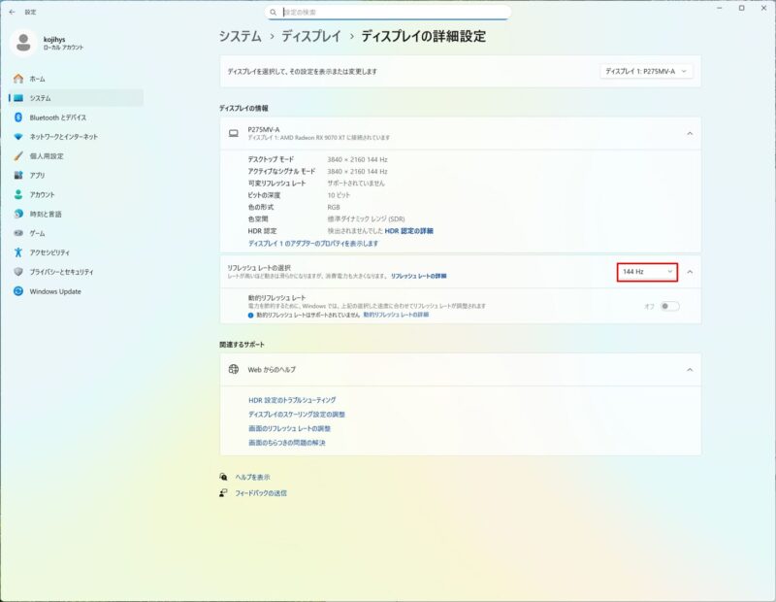Click the search magnifier icon

(274, 13)
